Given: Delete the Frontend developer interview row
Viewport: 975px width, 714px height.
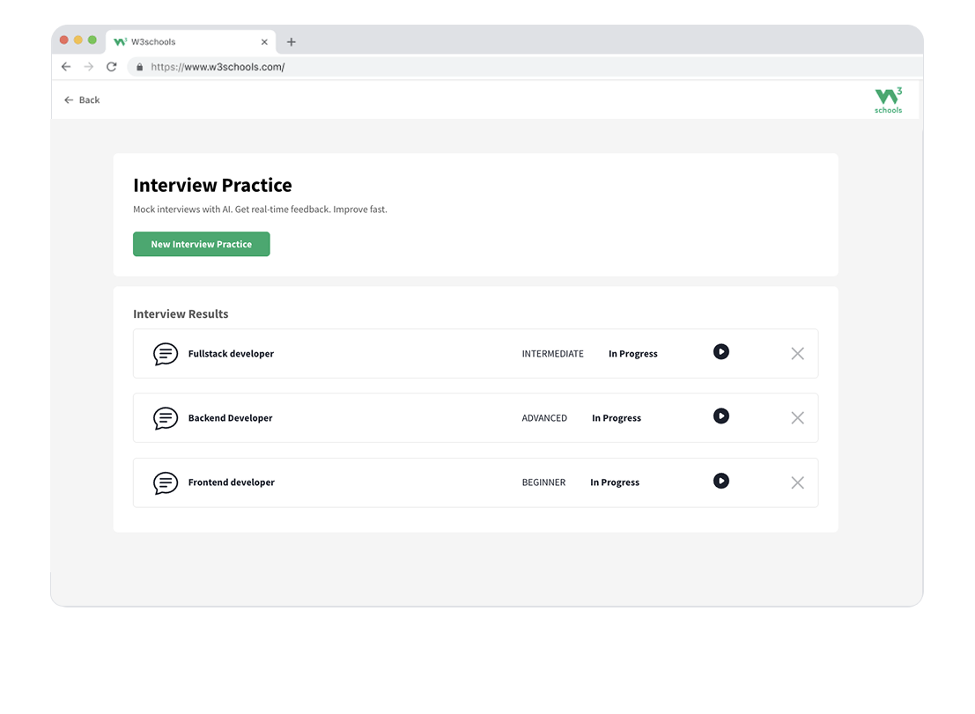Looking at the screenshot, I should coord(797,482).
